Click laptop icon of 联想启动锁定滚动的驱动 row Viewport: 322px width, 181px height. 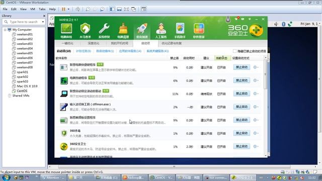pos(64,94)
